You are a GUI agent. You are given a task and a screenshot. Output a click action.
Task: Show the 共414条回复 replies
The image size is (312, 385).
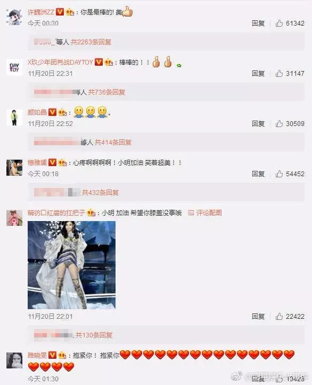coord(113,142)
